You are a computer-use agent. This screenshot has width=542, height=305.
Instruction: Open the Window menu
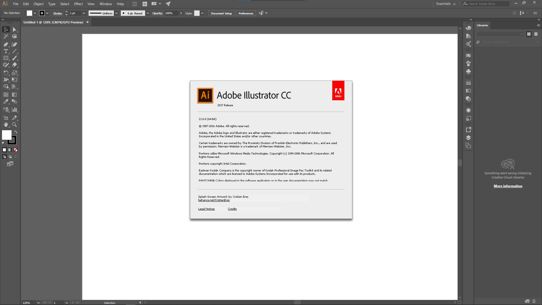[106, 4]
